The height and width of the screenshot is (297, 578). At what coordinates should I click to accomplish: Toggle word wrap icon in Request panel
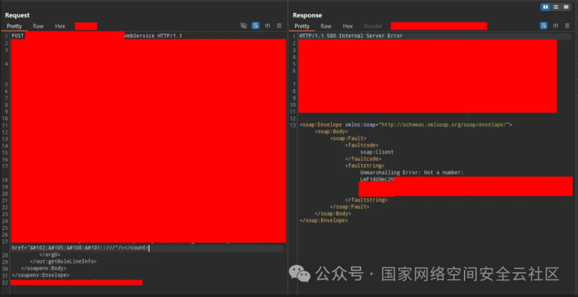pyautogui.click(x=256, y=26)
